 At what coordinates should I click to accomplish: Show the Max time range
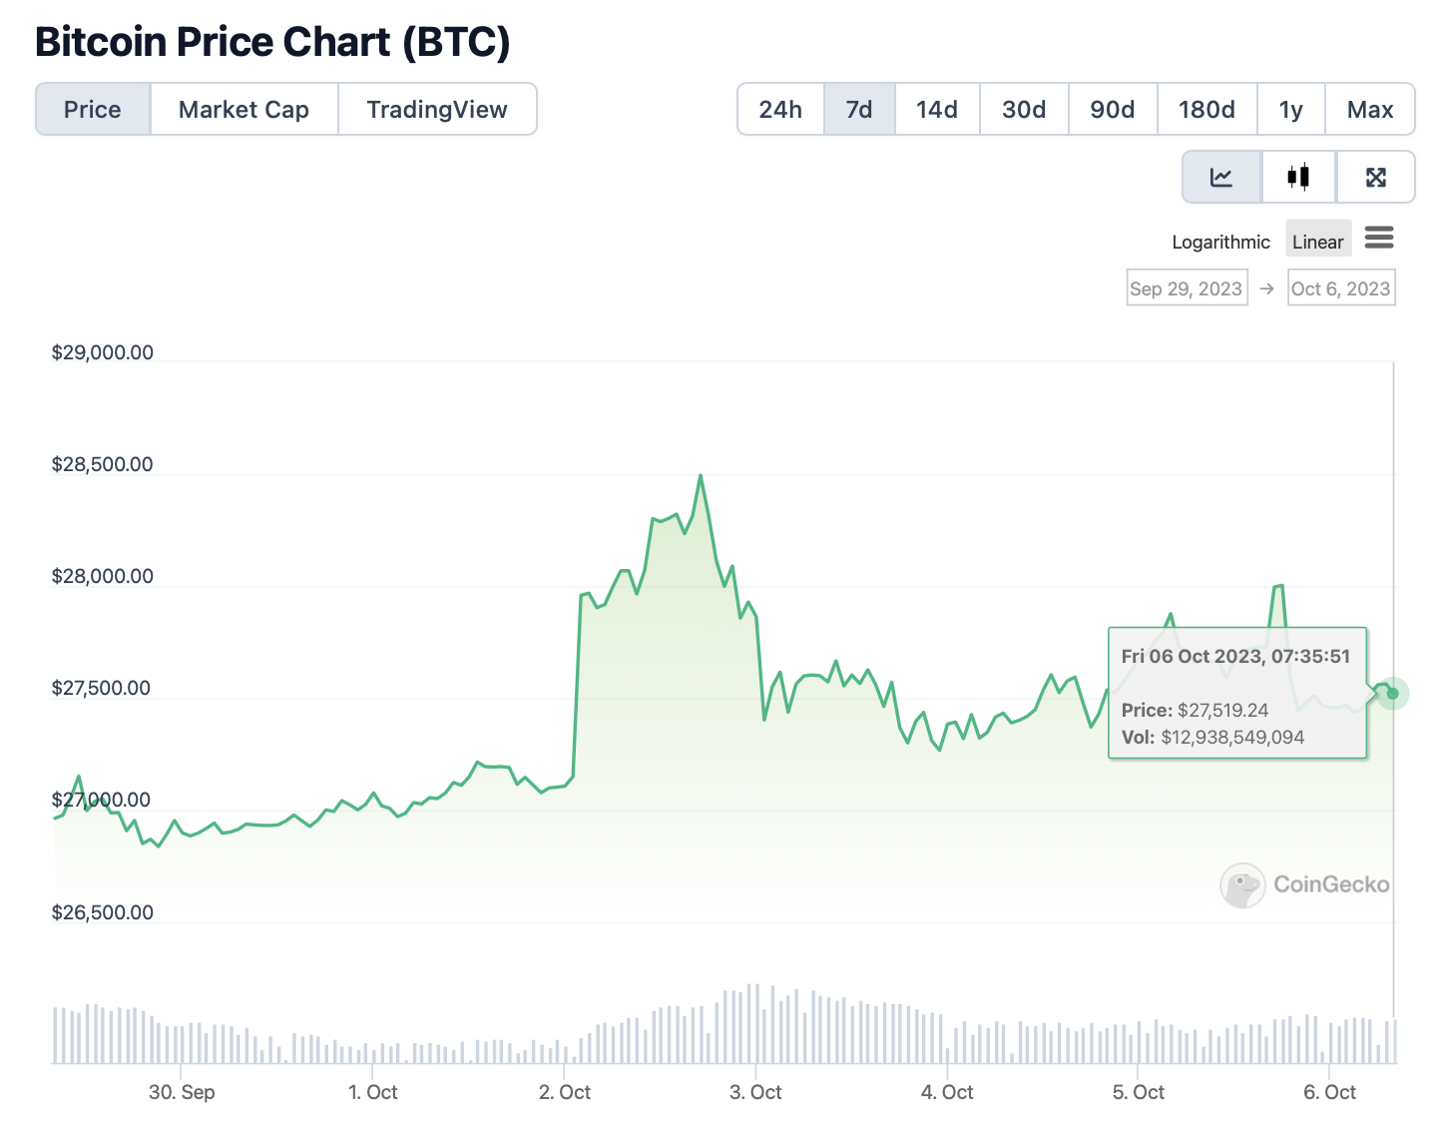(1370, 110)
